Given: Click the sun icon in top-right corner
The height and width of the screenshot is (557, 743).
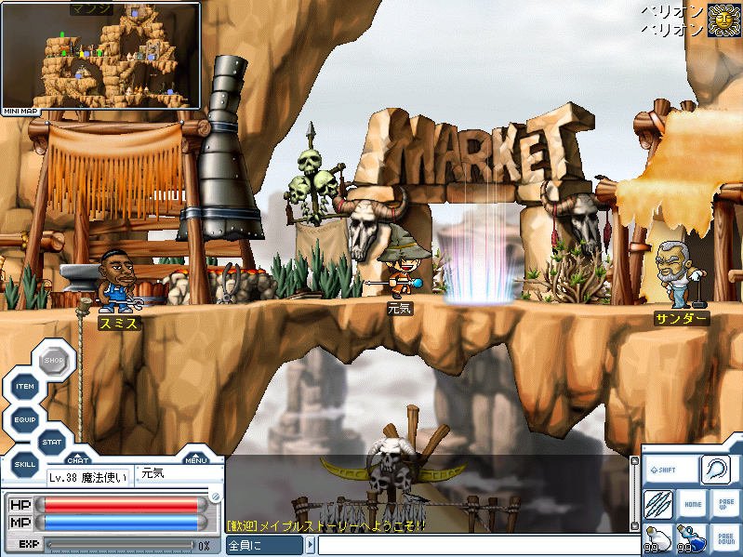Looking at the screenshot, I should pos(722,20).
